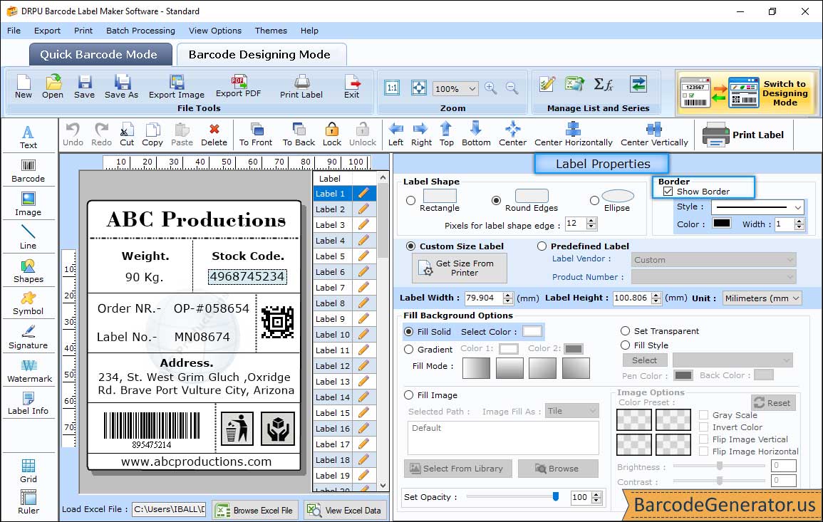The height and width of the screenshot is (522, 823).
Task: Open the Themes menu
Action: 271,31
